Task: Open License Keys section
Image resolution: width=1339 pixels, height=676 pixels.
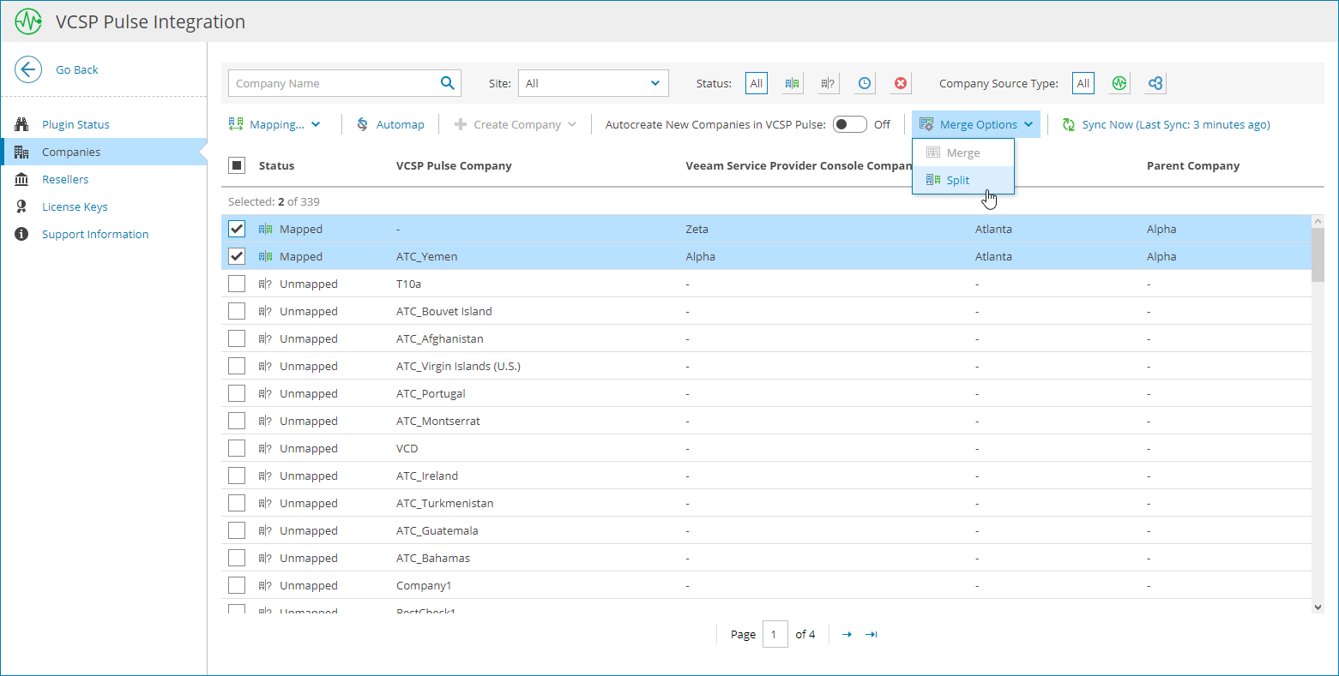Action: pyautogui.click(x=75, y=206)
